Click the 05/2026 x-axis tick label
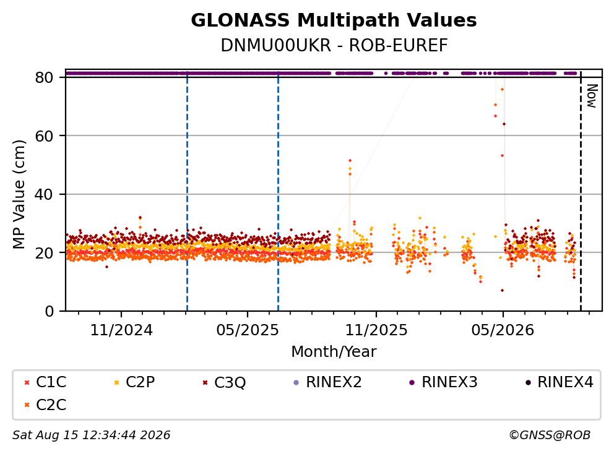The width and height of the screenshot is (614, 454). tap(503, 330)
